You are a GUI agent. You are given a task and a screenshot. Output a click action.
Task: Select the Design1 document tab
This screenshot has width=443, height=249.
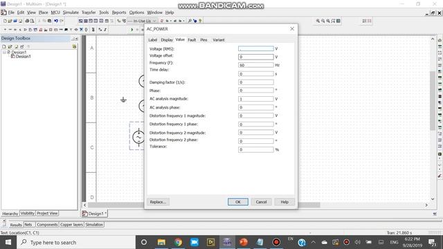pyautogui.click(x=94, y=214)
